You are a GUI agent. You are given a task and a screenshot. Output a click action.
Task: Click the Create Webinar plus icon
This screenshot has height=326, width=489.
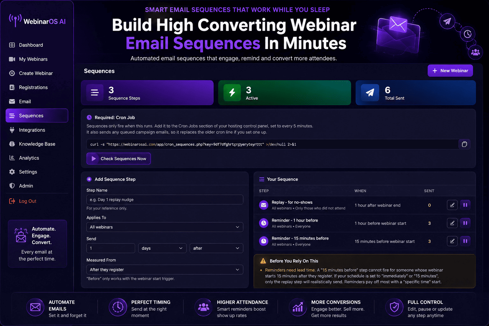[x=12, y=73]
